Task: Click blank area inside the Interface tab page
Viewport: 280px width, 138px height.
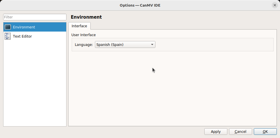Action: (172, 88)
